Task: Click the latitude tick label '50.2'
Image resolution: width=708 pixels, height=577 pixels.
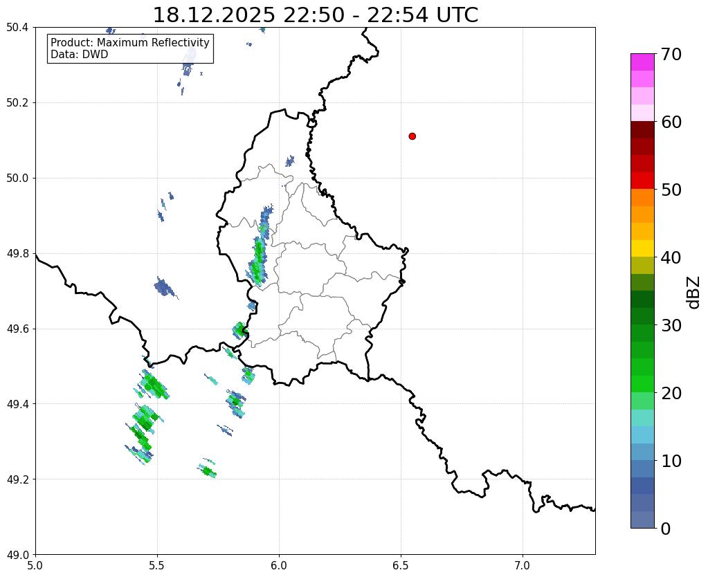Action: coord(17,103)
